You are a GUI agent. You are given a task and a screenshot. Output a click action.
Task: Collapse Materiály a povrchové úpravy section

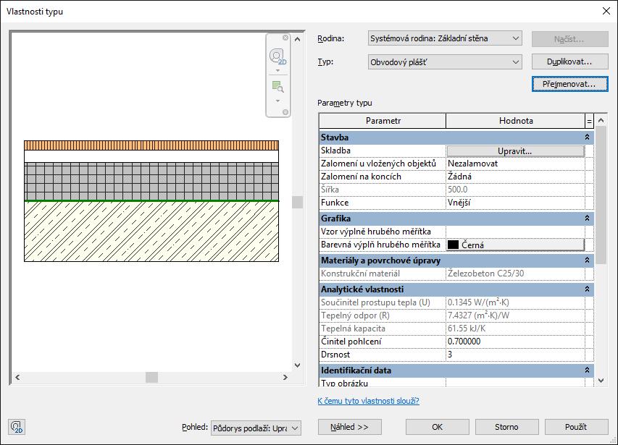click(587, 260)
